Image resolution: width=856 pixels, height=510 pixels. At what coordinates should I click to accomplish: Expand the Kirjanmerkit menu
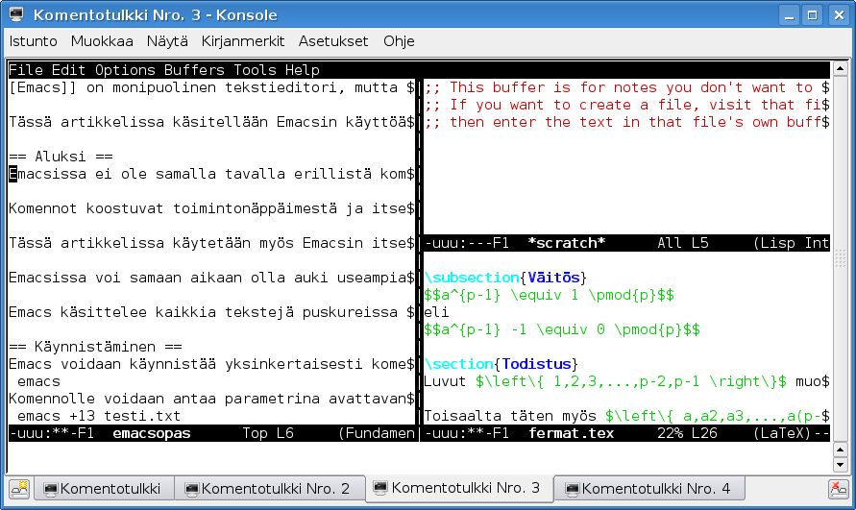coord(244,41)
